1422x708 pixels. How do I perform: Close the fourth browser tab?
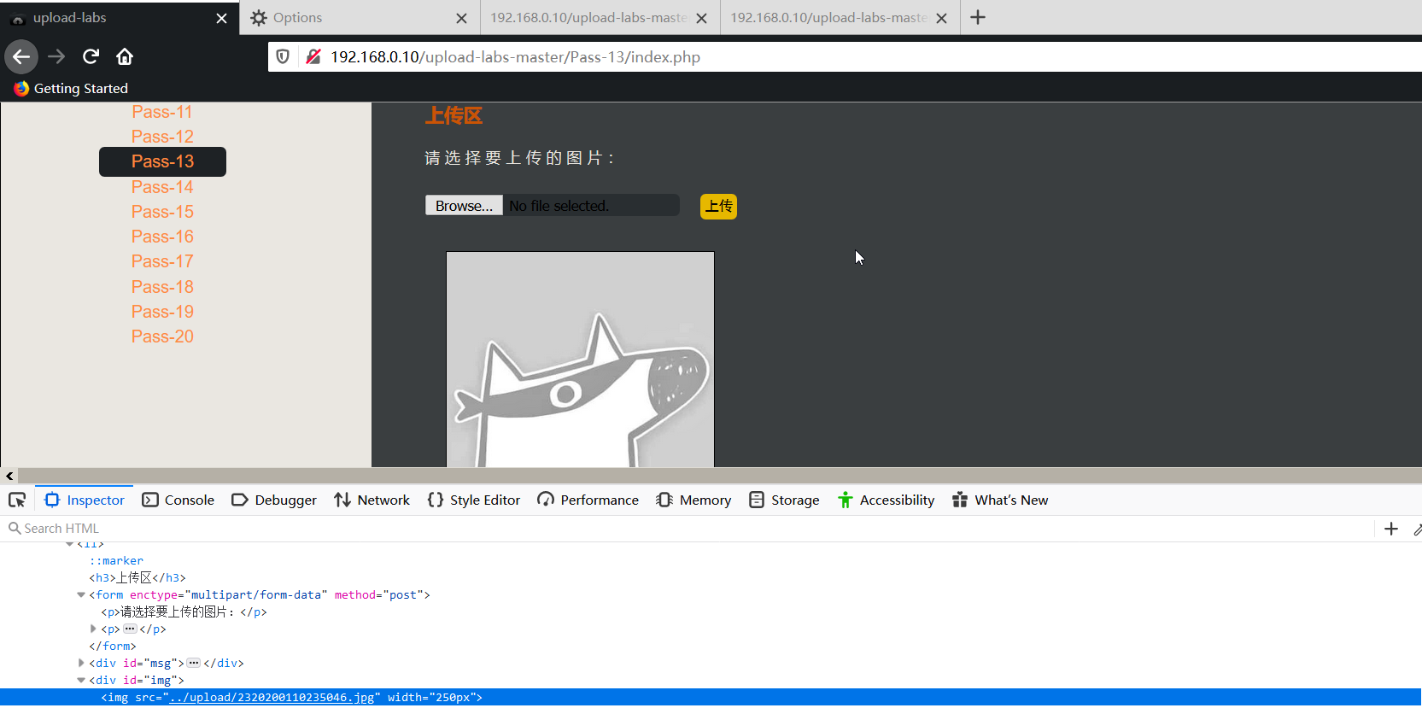coord(941,18)
